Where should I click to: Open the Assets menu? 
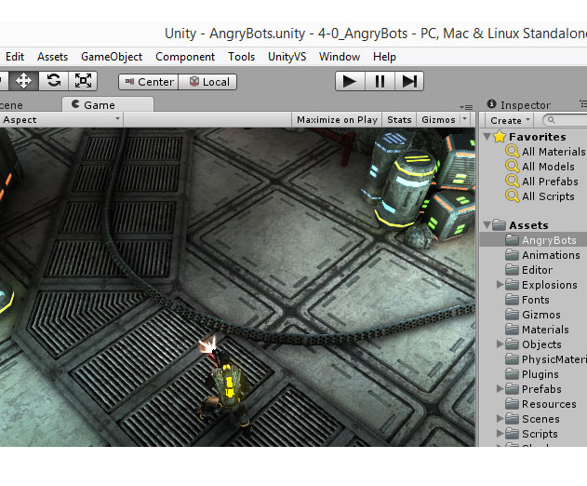click(52, 57)
